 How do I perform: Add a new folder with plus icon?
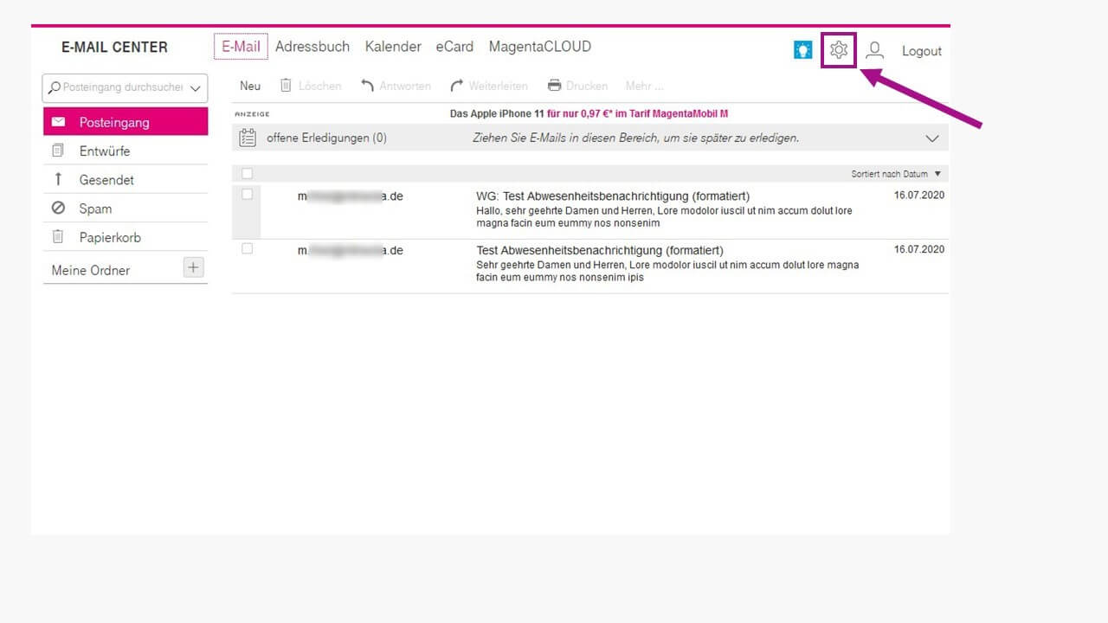tap(193, 267)
